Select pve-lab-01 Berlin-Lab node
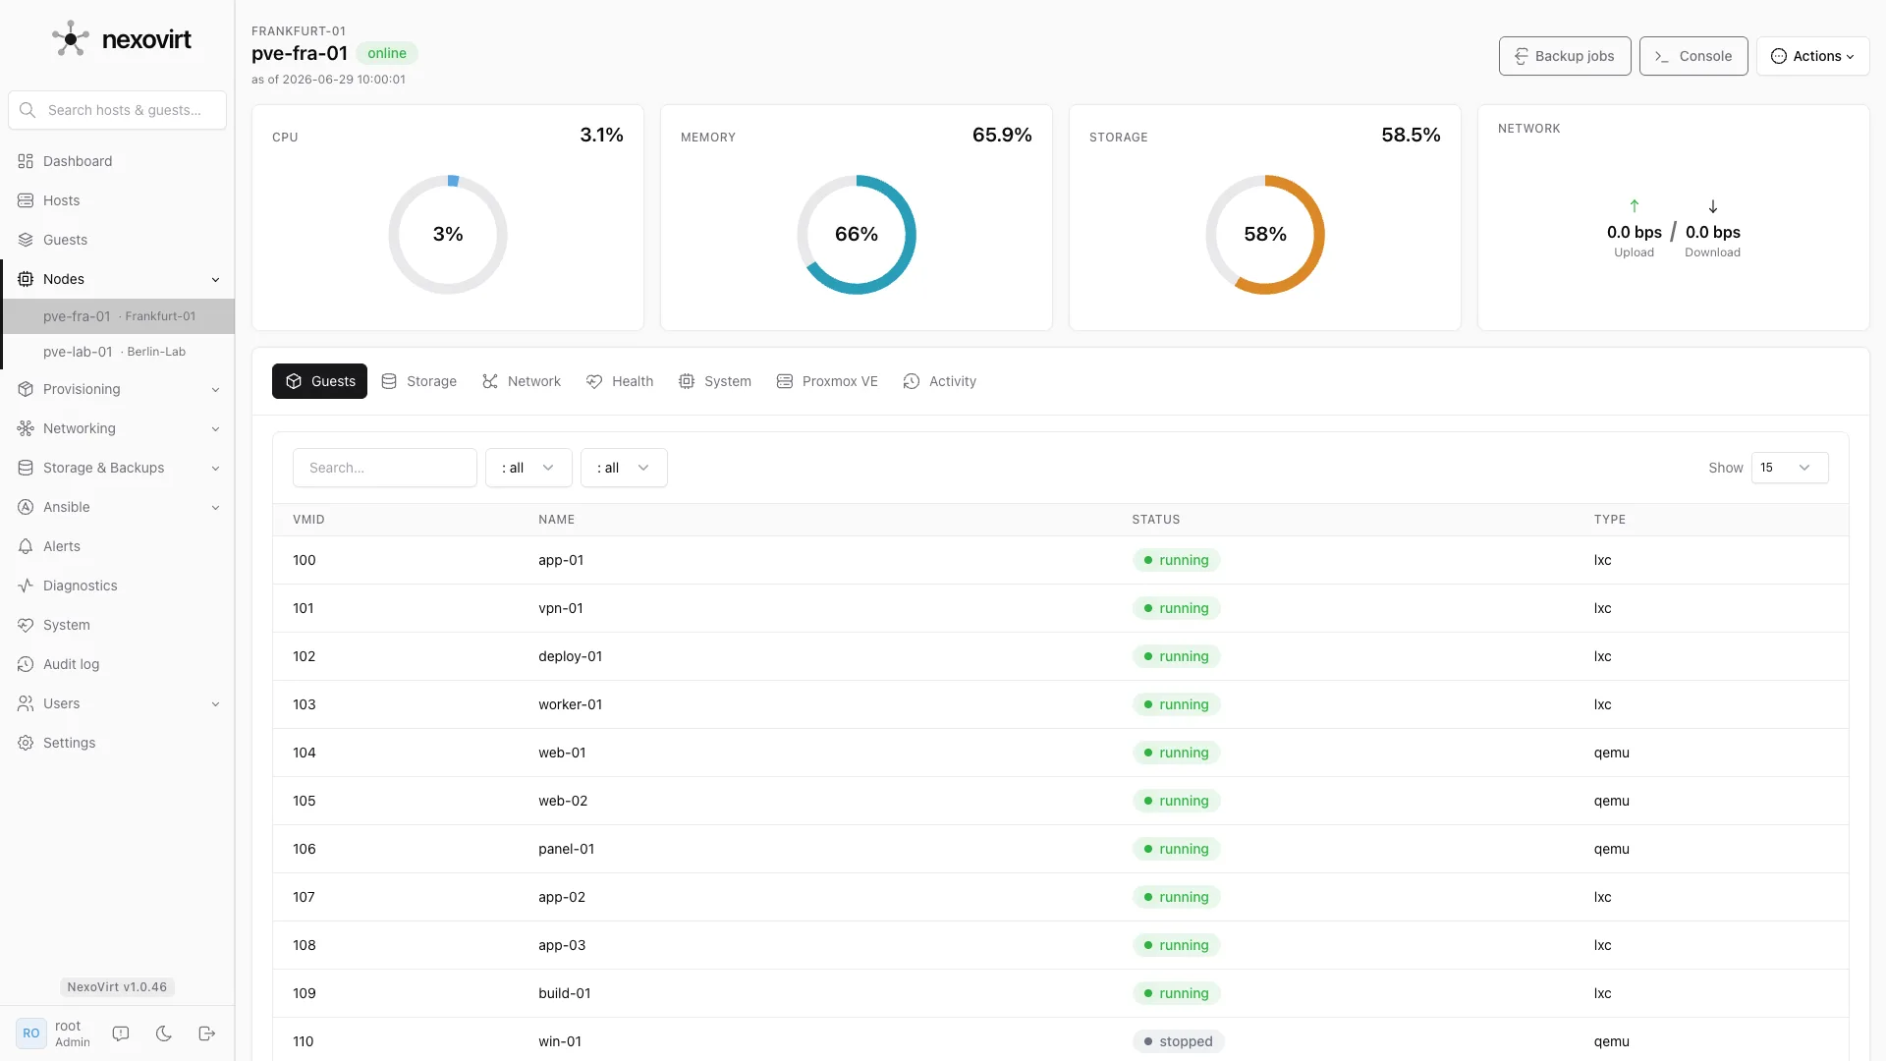This screenshot has width=1886, height=1061. (x=119, y=352)
